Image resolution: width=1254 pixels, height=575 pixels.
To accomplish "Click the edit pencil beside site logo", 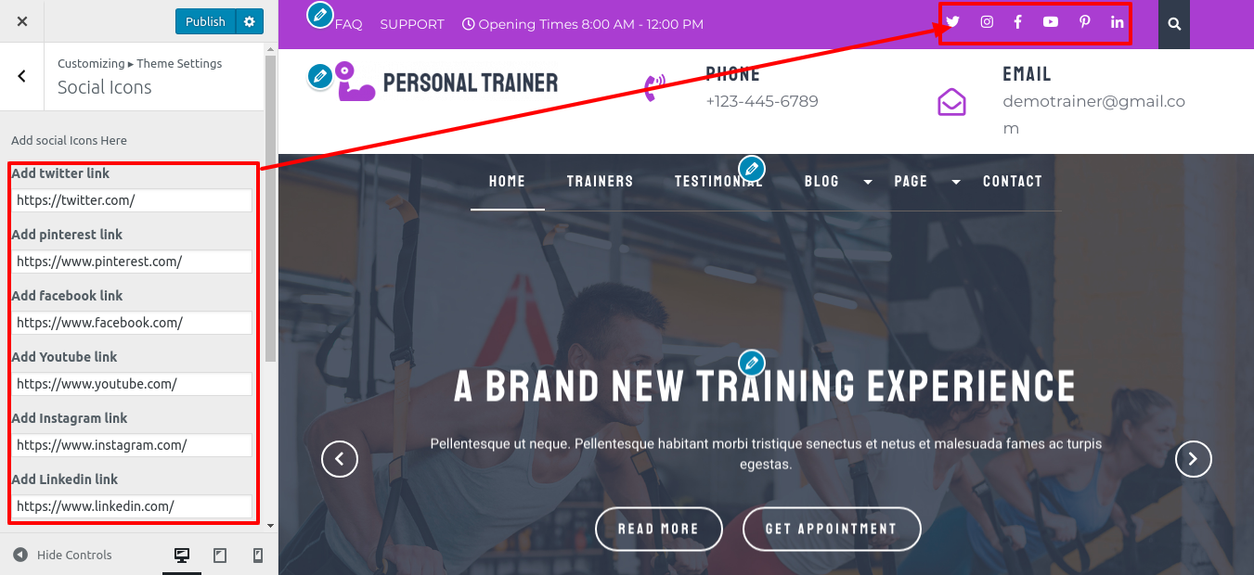I will pyautogui.click(x=320, y=76).
